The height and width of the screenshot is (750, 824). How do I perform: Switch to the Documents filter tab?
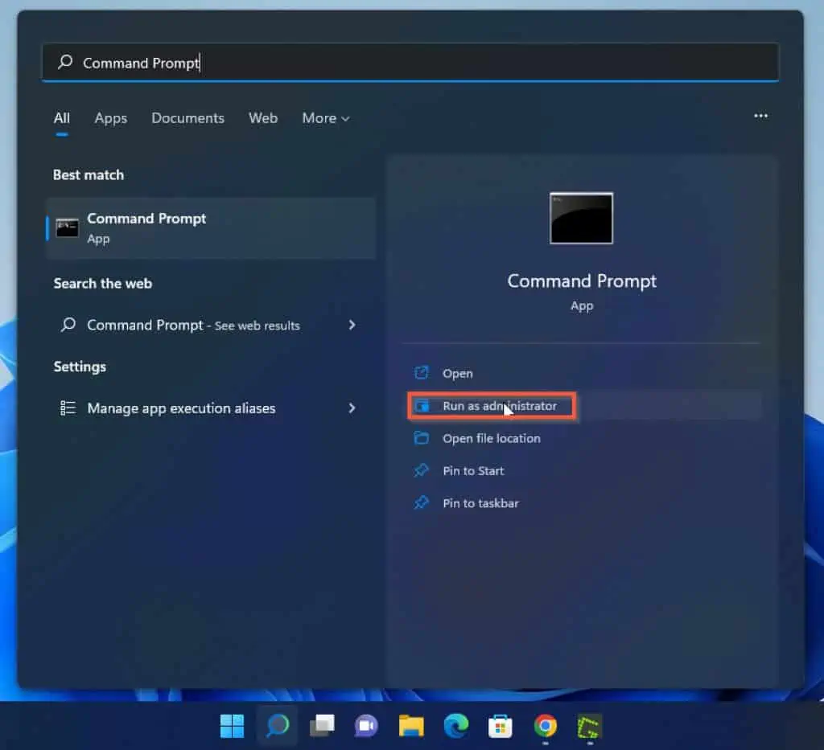pyautogui.click(x=187, y=118)
